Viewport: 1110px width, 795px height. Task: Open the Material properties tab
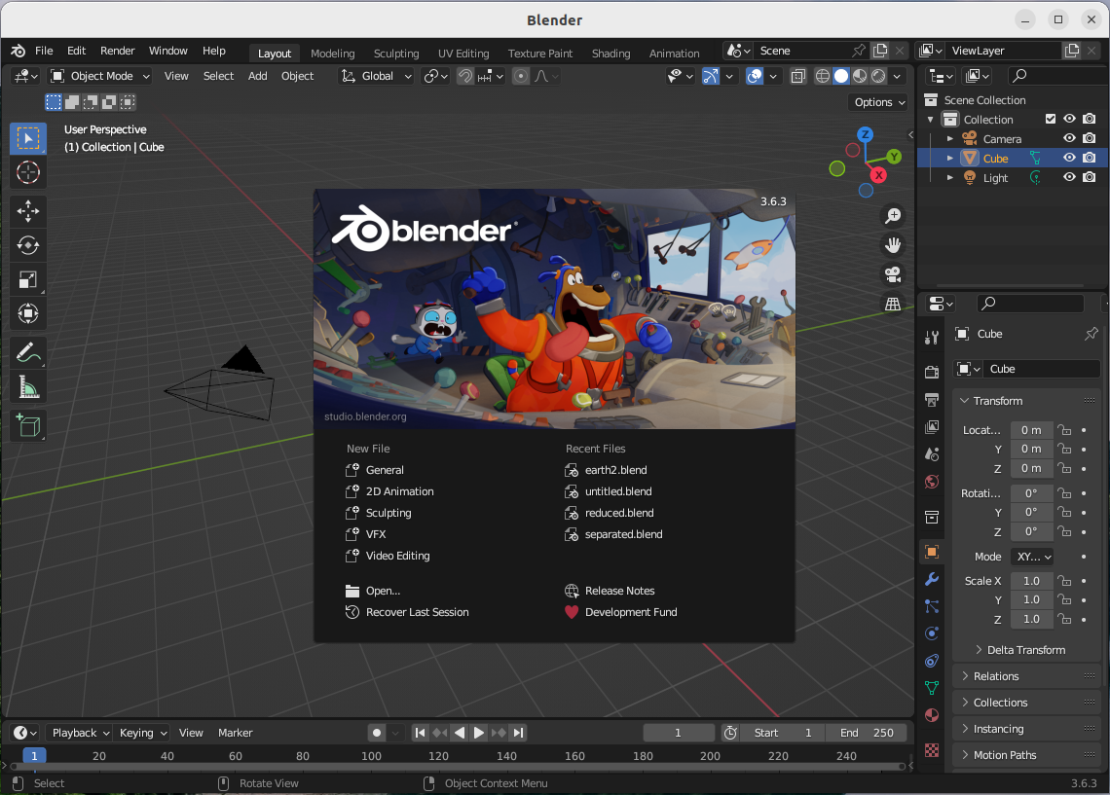pos(932,715)
